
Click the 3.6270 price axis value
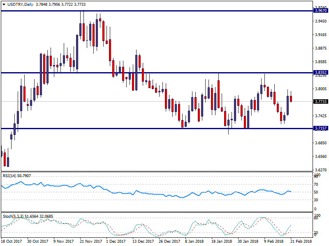pos(320,169)
